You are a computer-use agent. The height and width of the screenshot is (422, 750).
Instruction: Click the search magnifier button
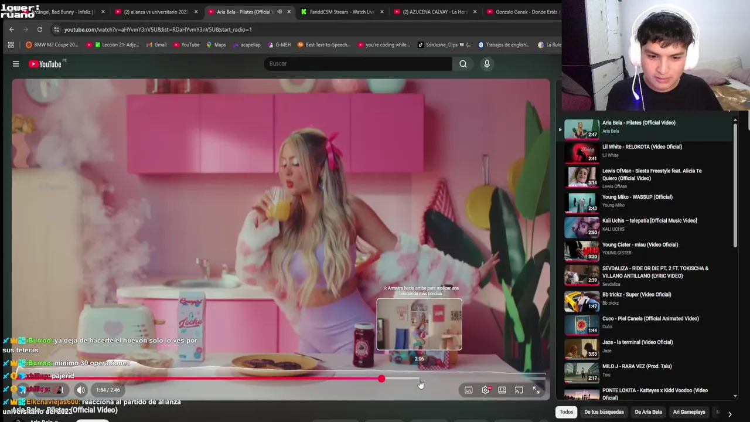point(463,64)
